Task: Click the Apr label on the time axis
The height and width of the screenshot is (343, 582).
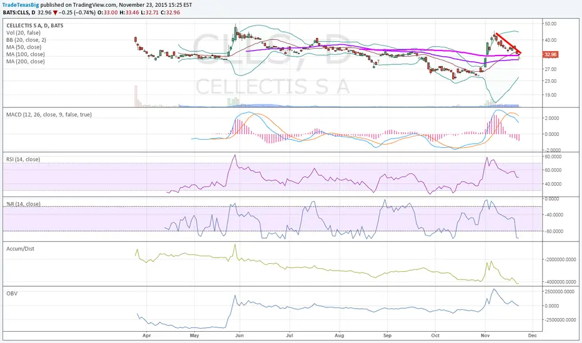Action: [x=147, y=336]
